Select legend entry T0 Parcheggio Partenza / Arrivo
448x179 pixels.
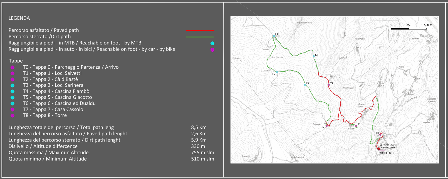(x=71, y=67)
